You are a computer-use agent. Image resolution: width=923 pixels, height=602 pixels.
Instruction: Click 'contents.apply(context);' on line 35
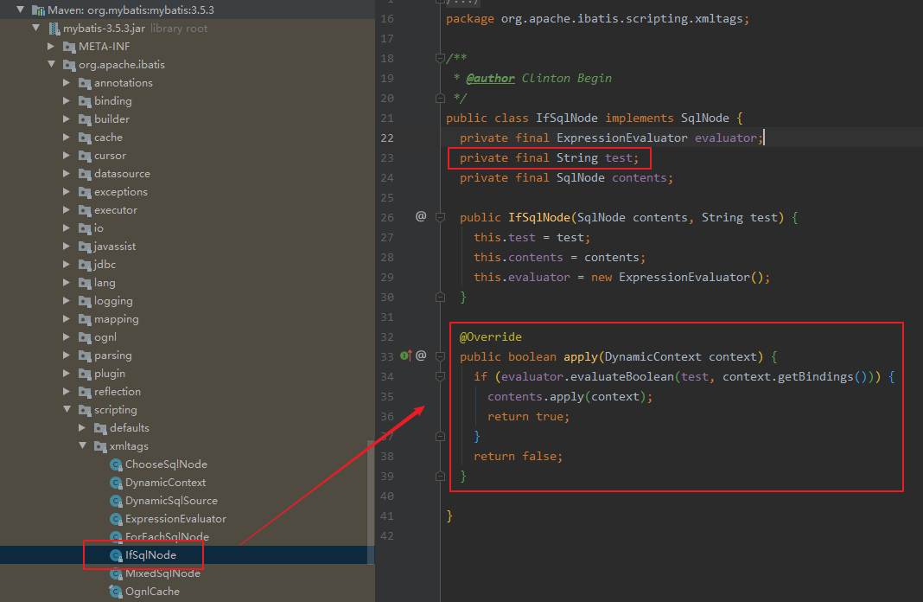coord(570,396)
